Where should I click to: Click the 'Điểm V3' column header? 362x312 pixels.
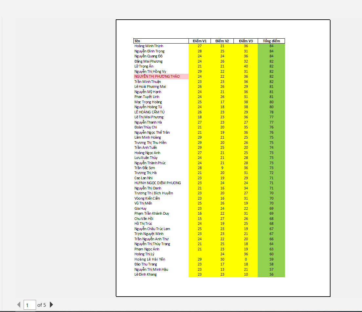click(x=246, y=41)
